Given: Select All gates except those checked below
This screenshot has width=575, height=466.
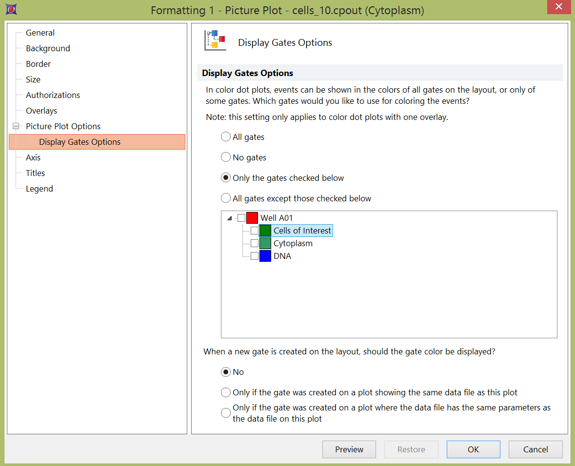Looking at the screenshot, I should pyautogui.click(x=226, y=198).
